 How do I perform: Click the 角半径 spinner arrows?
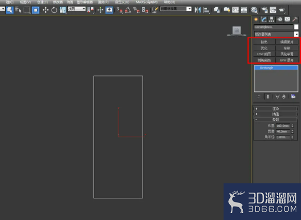click(292, 137)
